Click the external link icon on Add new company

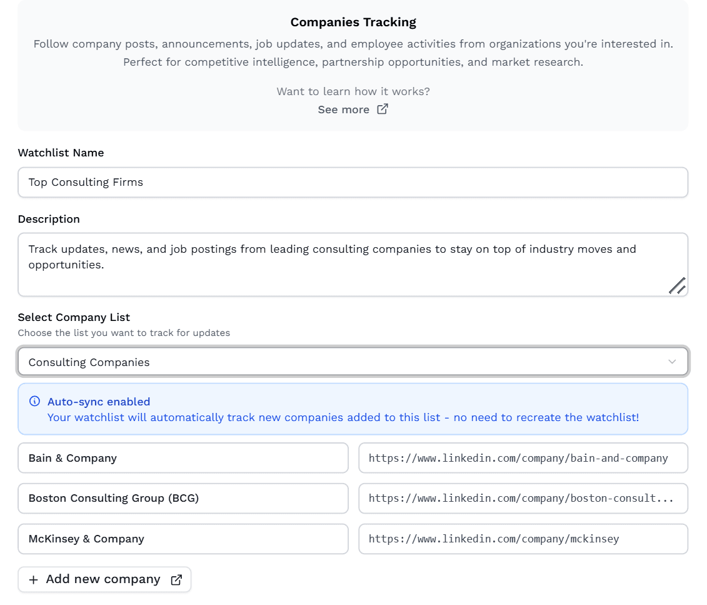(x=176, y=579)
